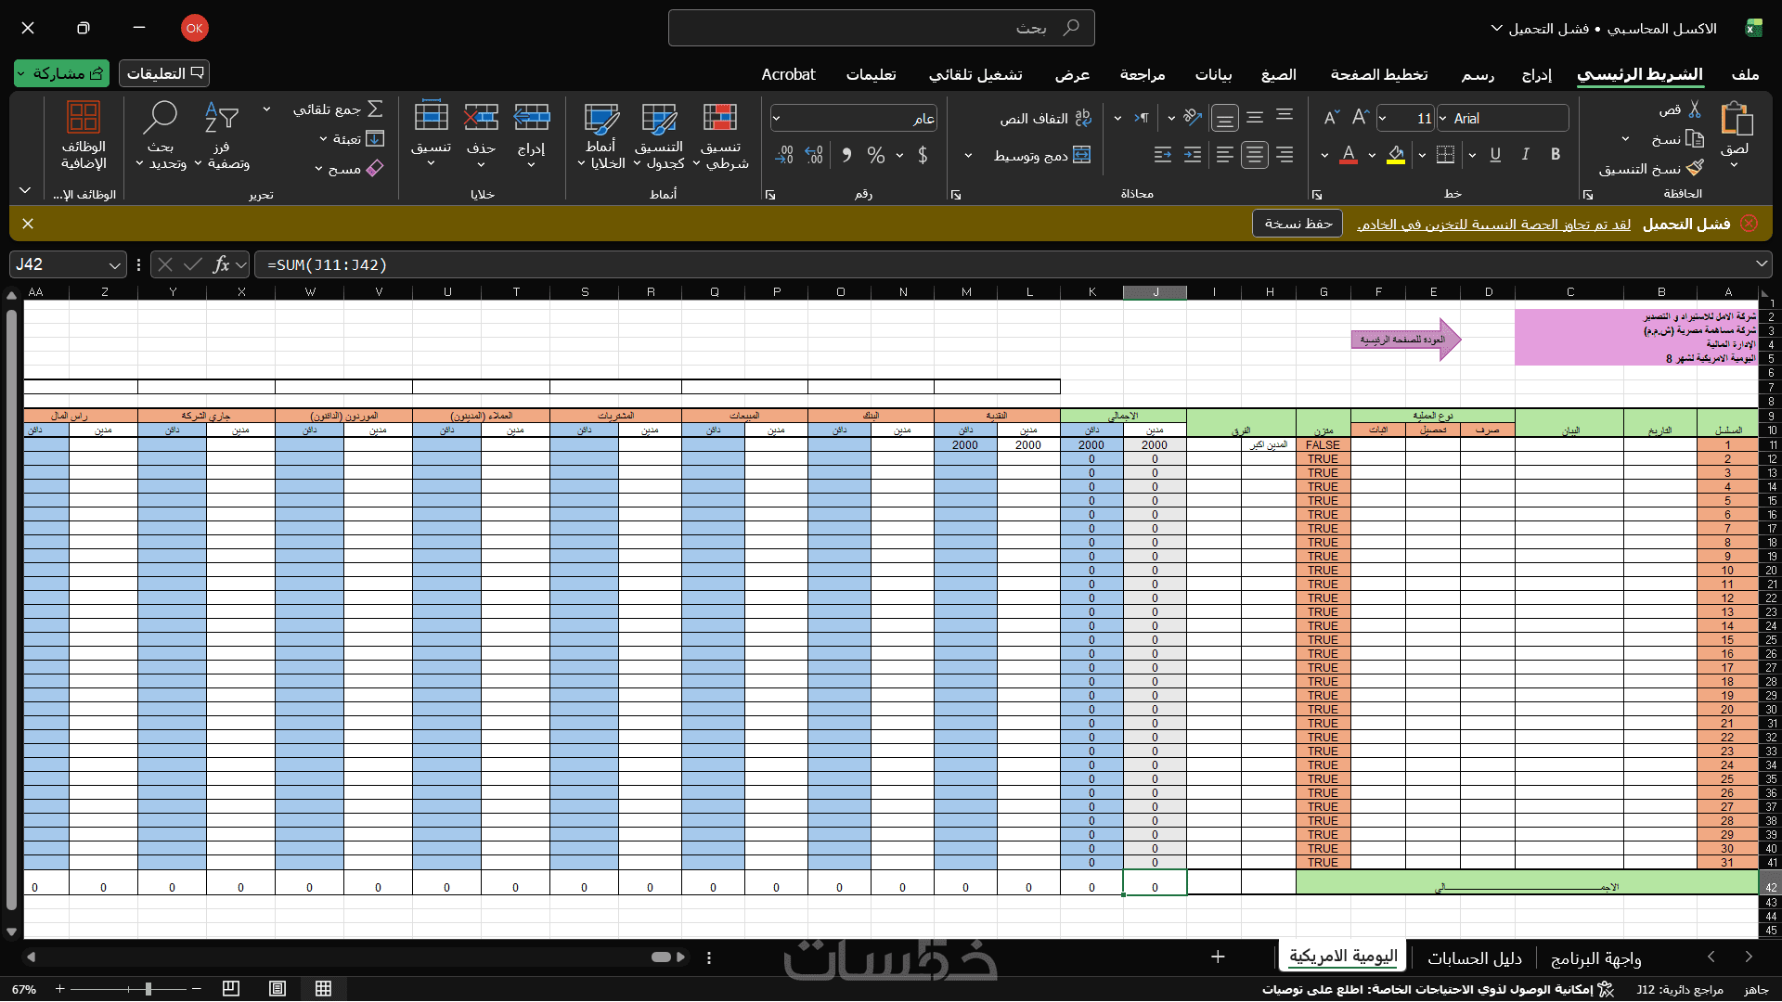The image size is (1782, 1002).
Task: Open the number format dropdown
Action: [x=777, y=119]
